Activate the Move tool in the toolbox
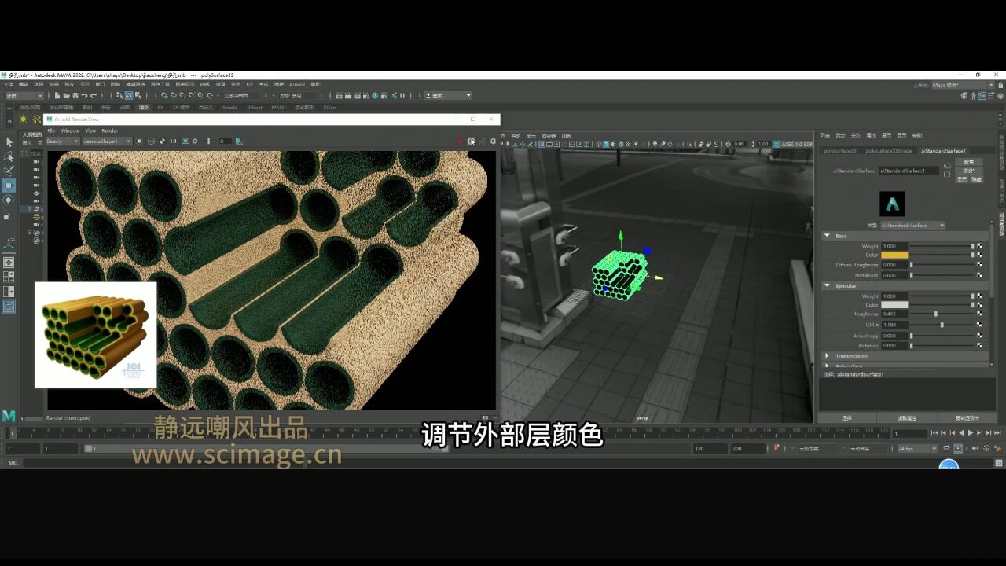 [9, 186]
